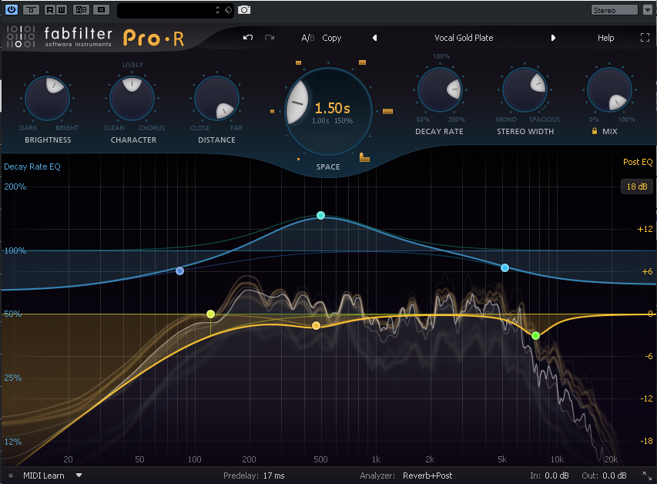
Task: Select the light-blue high shelf Decay Rate band
Action: [x=505, y=267]
